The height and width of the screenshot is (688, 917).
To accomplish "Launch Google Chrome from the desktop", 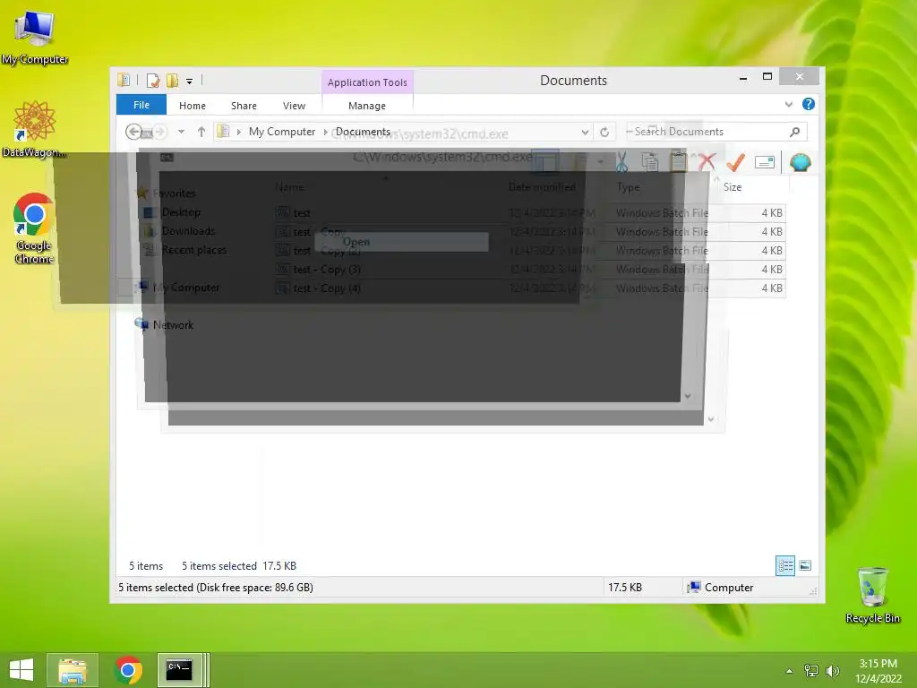I will 34,228.
